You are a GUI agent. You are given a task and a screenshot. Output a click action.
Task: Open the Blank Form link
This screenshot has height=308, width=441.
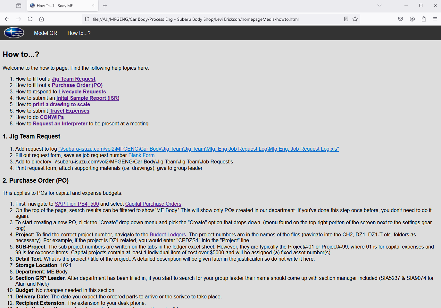[x=141, y=155]
